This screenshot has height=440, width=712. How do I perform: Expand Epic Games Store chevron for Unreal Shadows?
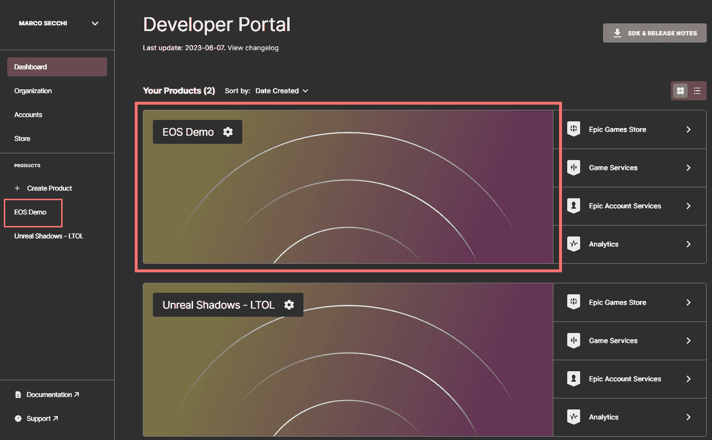(x=689, y=302)
